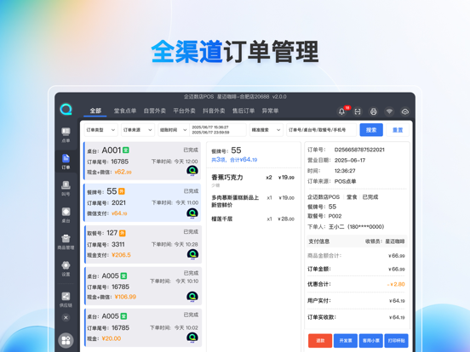Select order card A005 with ¥20.00
The width and height of the screenshot is (470, 352).
(x=143, y=327)
